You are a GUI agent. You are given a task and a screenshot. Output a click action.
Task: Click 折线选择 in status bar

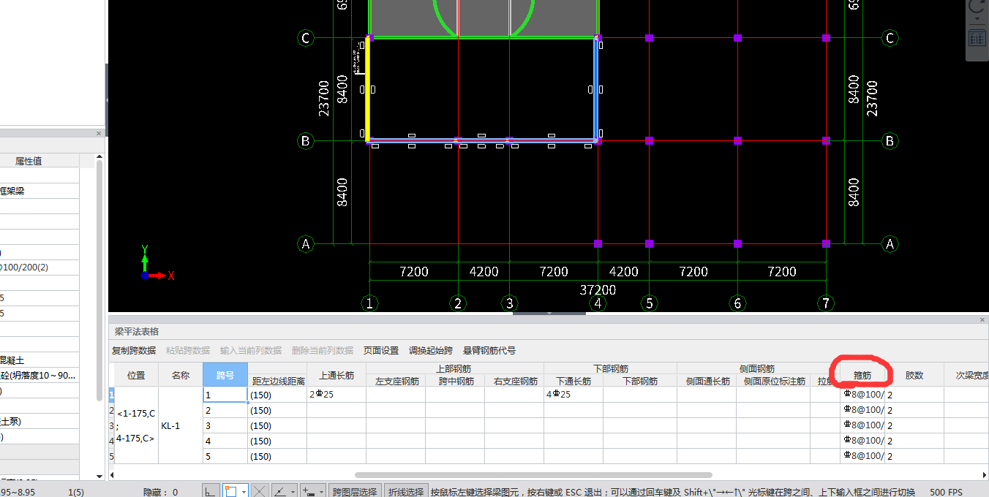tap(406, 492)
